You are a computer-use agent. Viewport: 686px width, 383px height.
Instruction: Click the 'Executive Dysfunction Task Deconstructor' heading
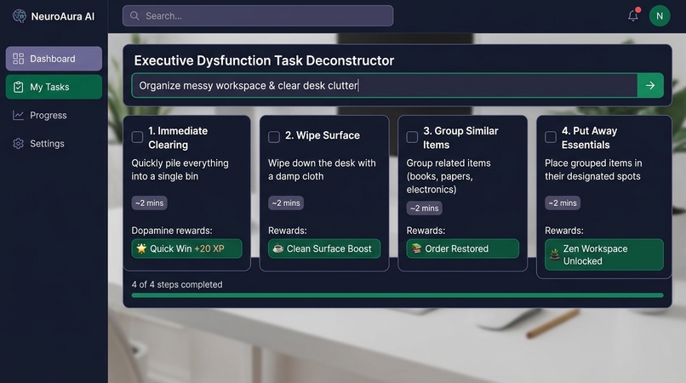point(264,60)
